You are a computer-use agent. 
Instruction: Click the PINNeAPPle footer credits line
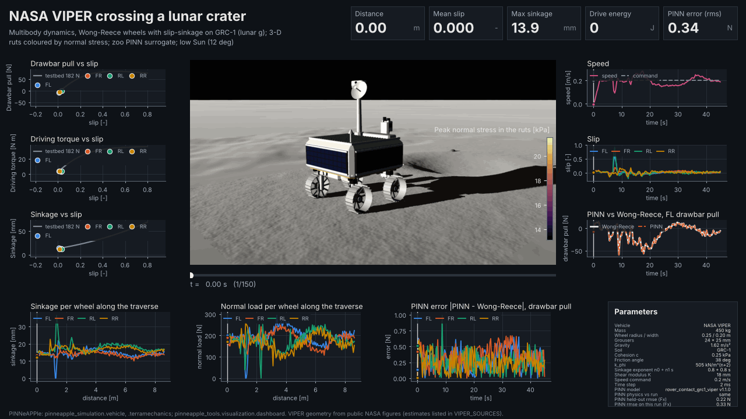pos(256,414)
